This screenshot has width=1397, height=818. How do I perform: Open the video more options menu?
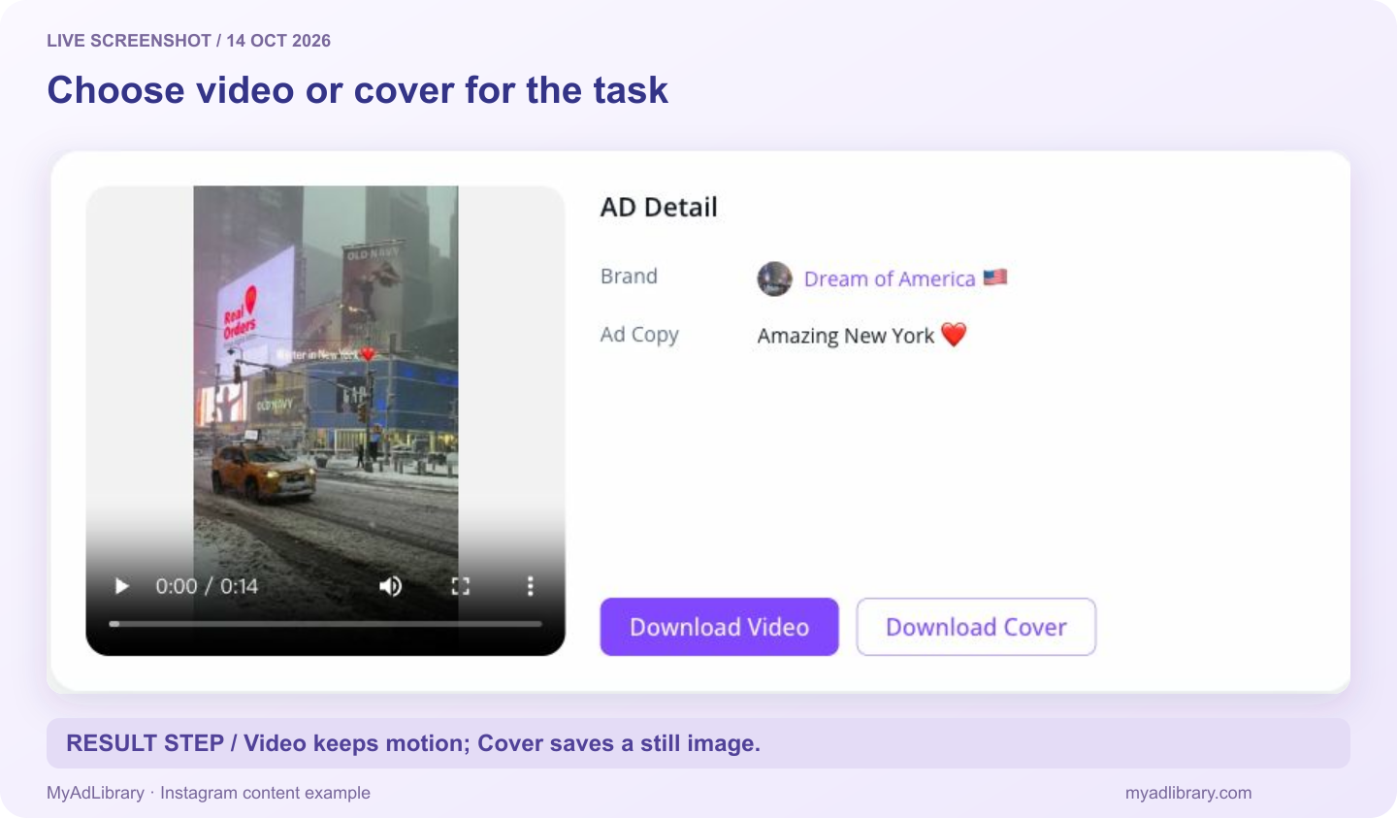pos(530,586)
